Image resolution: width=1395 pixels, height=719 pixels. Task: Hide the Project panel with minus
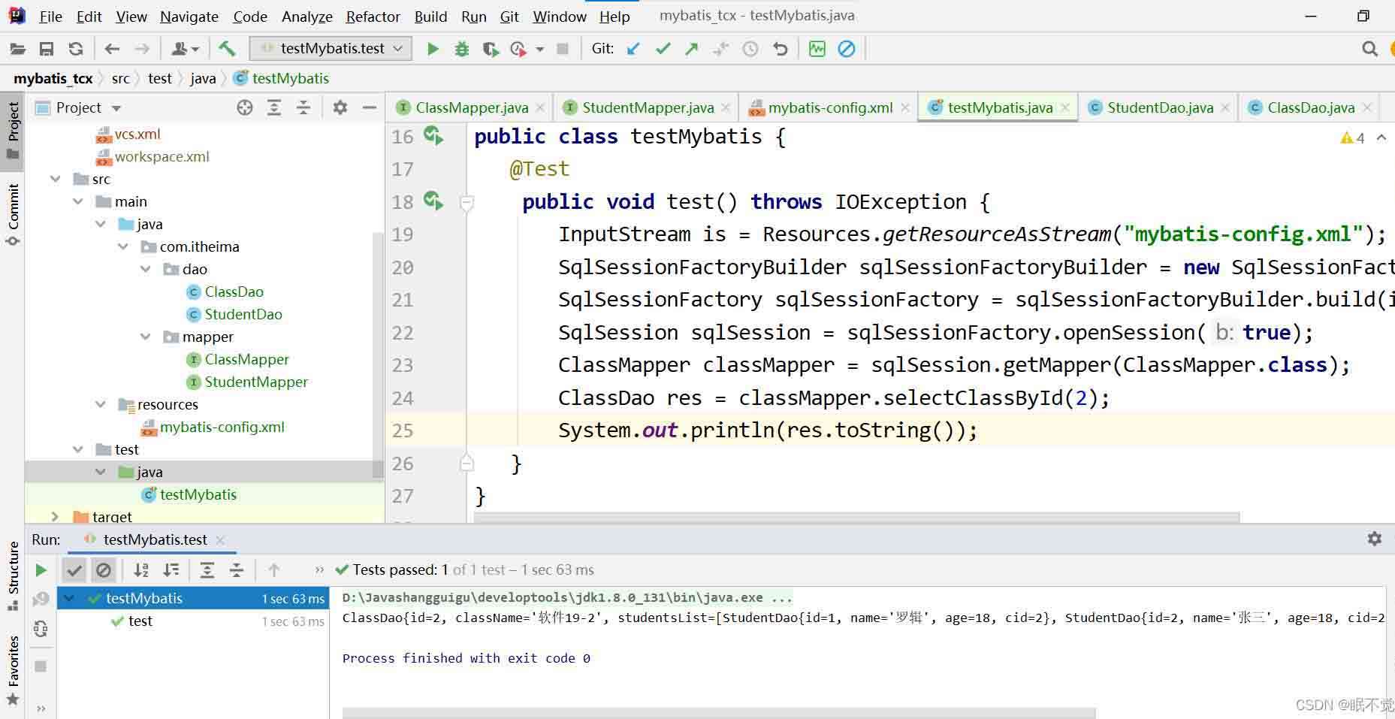[370, 107]
